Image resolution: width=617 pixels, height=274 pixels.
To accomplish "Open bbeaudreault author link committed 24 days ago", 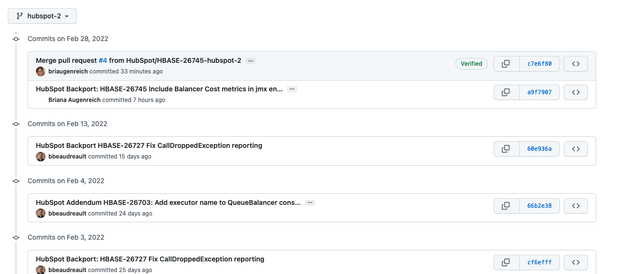I will 67,214.
